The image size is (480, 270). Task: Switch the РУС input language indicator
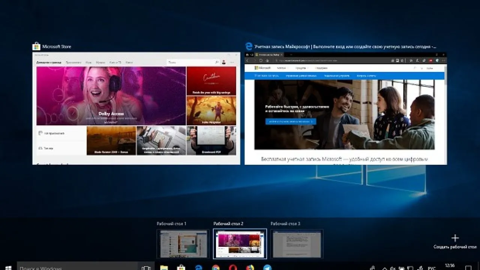432,268
